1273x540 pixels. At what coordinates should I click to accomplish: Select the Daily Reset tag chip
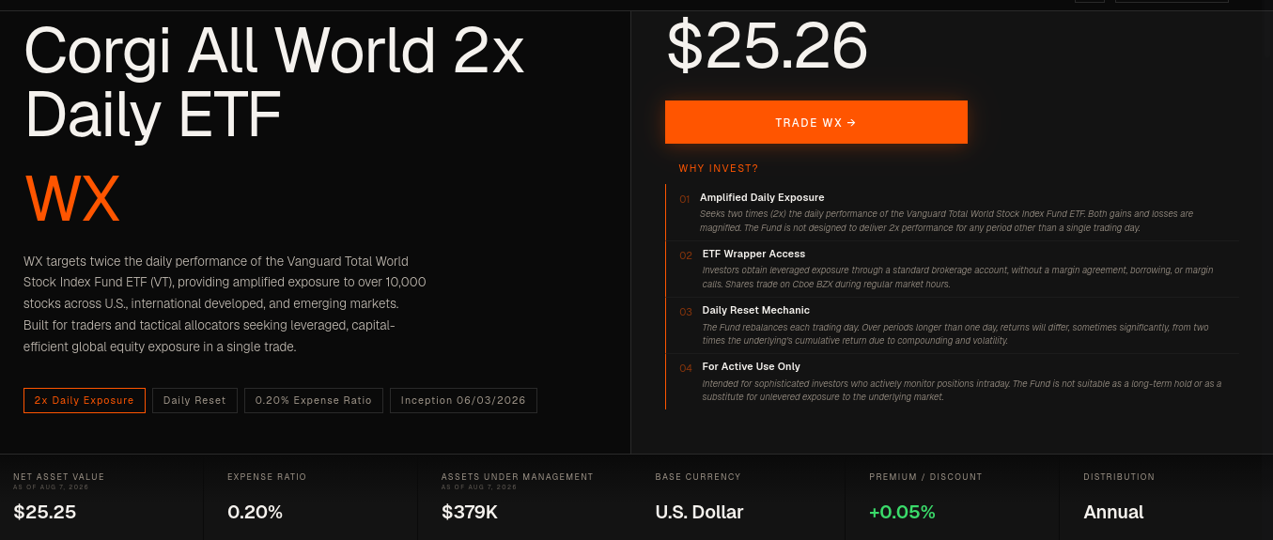coord(194,400)
